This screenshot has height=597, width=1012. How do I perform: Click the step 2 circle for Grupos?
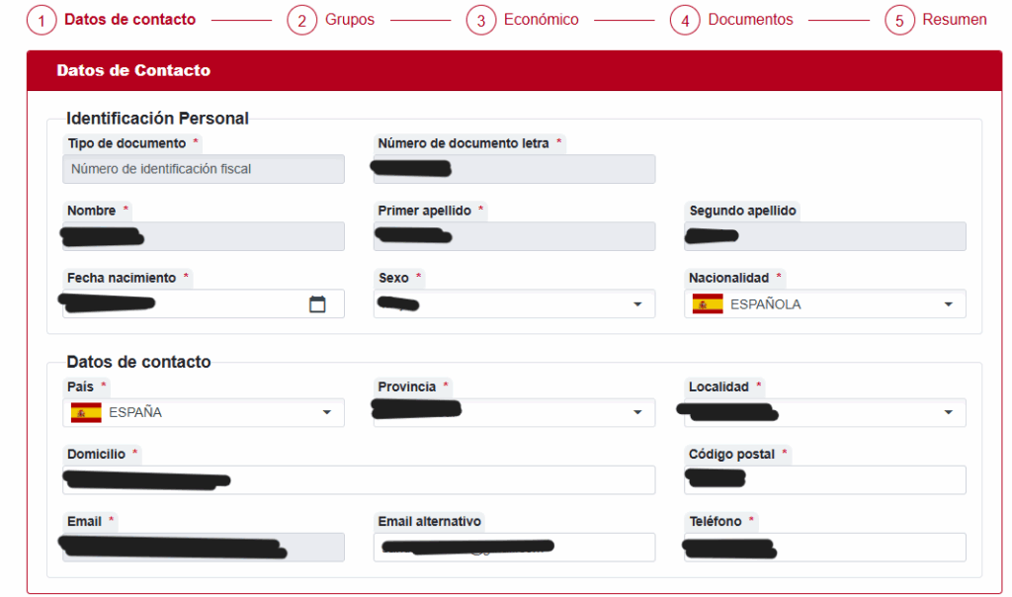[301, 20]
